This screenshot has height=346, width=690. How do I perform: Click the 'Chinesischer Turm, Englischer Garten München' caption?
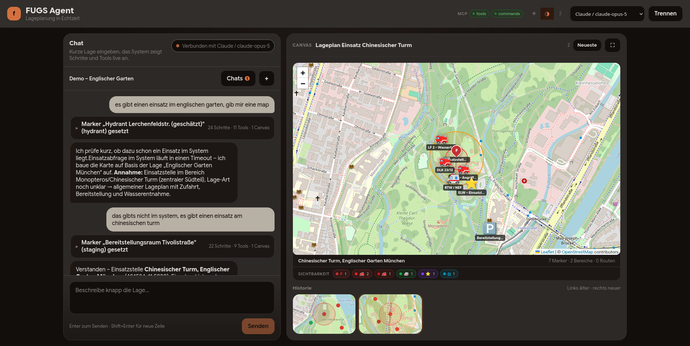[351, 261]
